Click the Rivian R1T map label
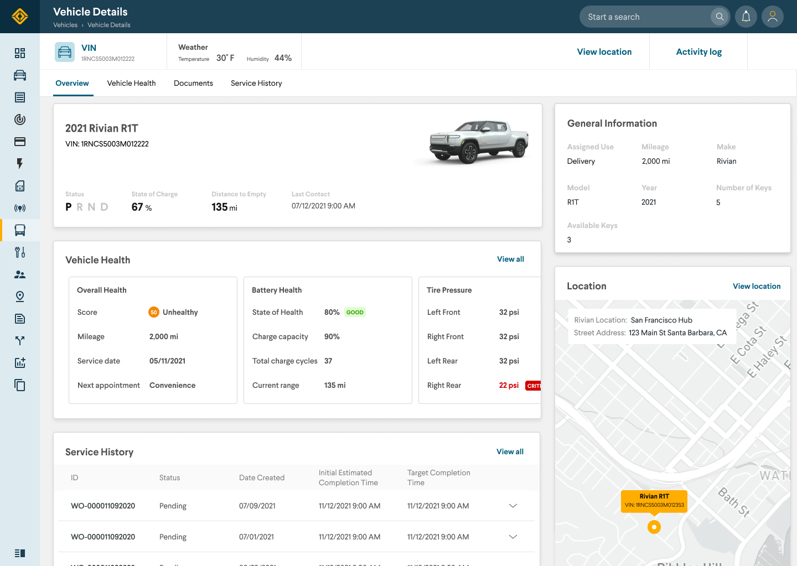Screen dimensions: 797x566 point(654,501)
